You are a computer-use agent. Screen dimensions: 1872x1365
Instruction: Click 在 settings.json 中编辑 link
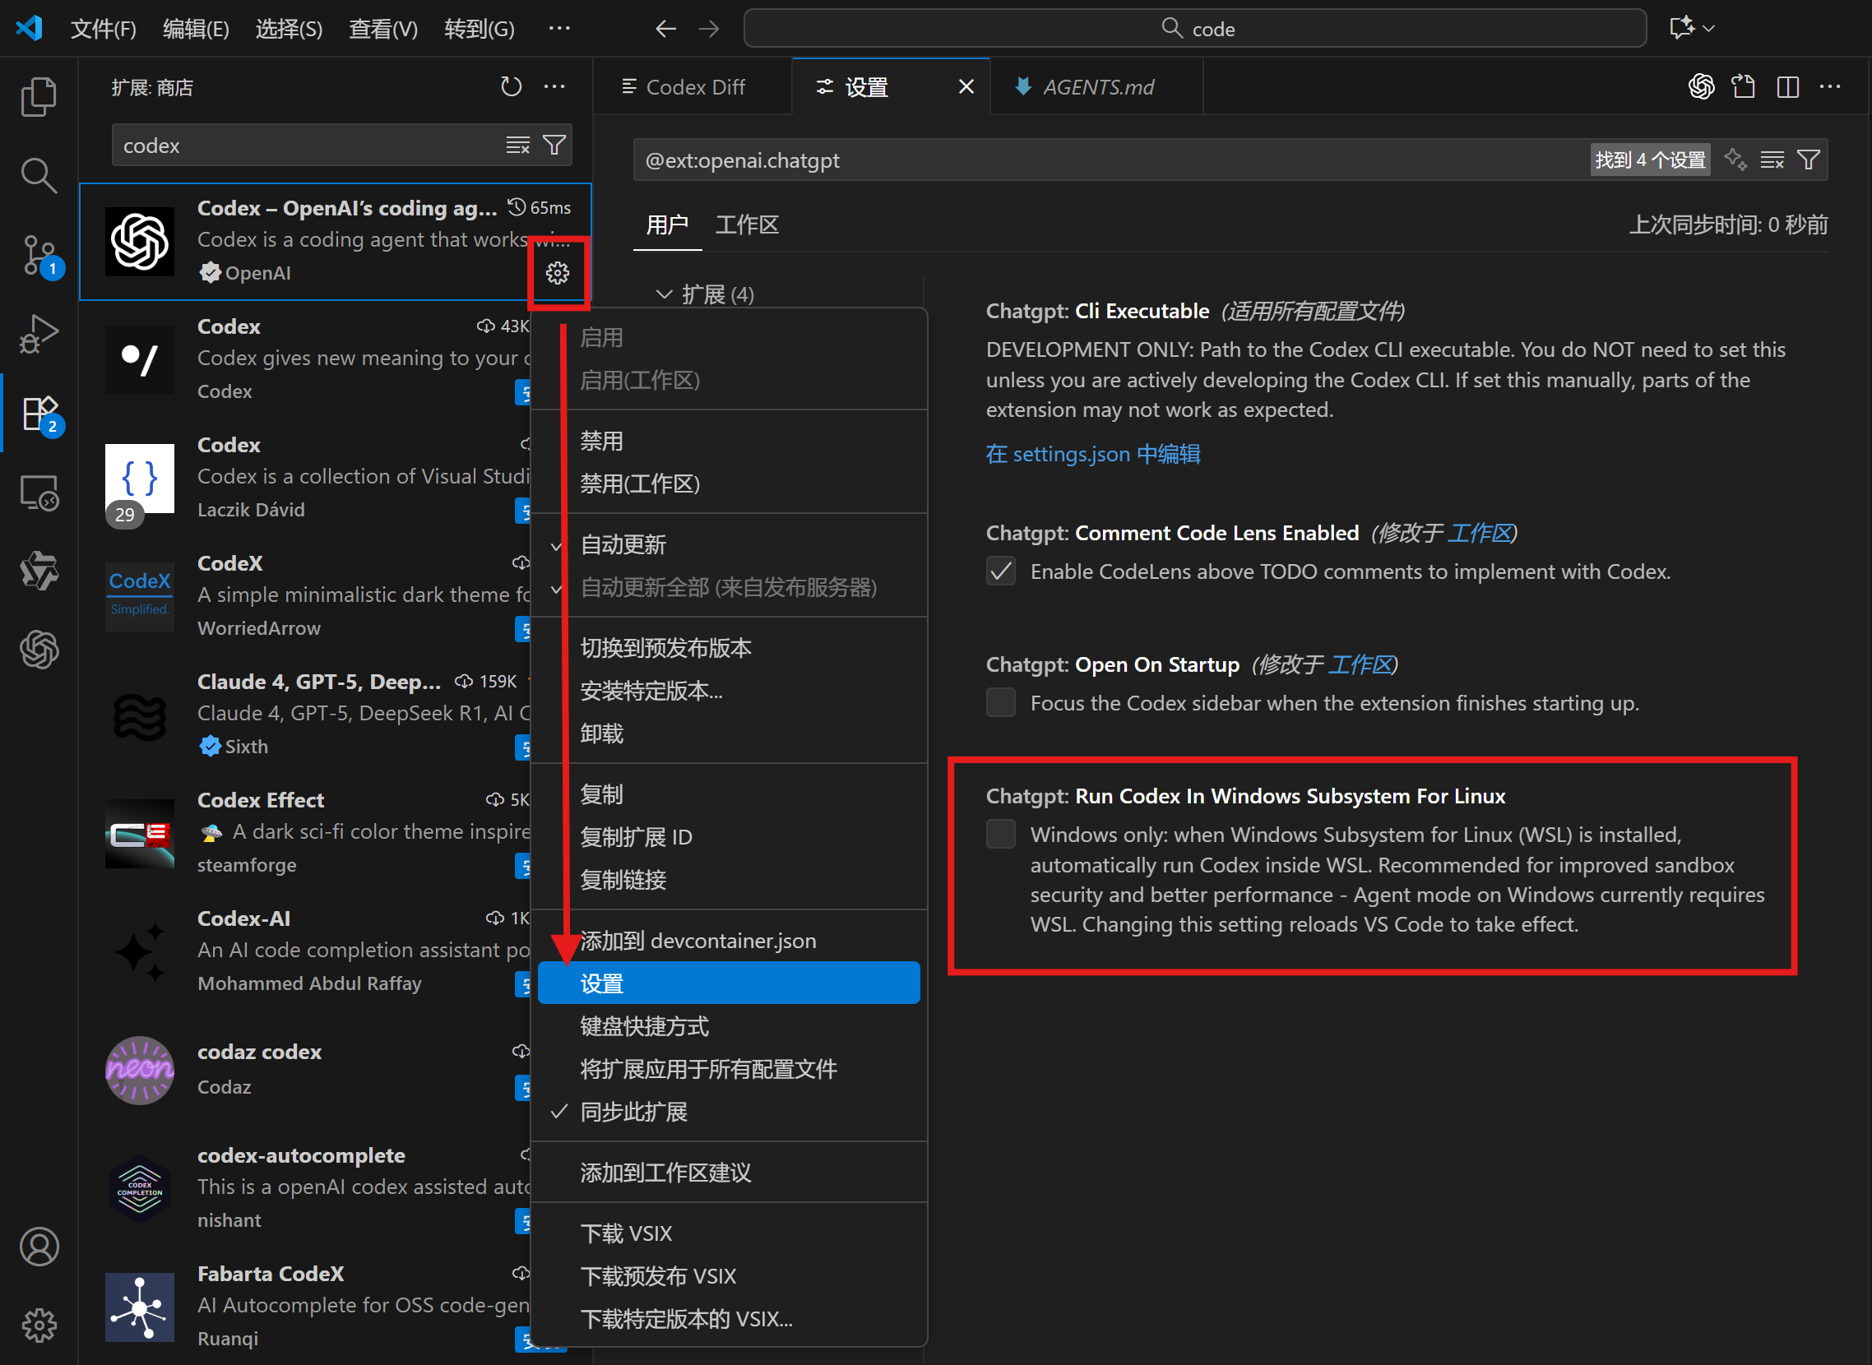(x=1092, y=454)
